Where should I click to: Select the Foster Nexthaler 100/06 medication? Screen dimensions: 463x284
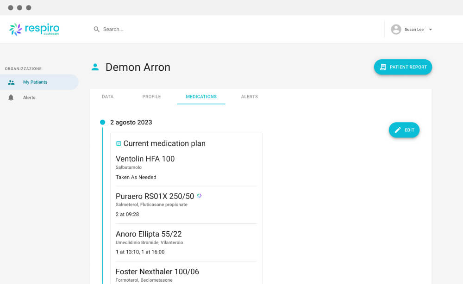(157, 272)
